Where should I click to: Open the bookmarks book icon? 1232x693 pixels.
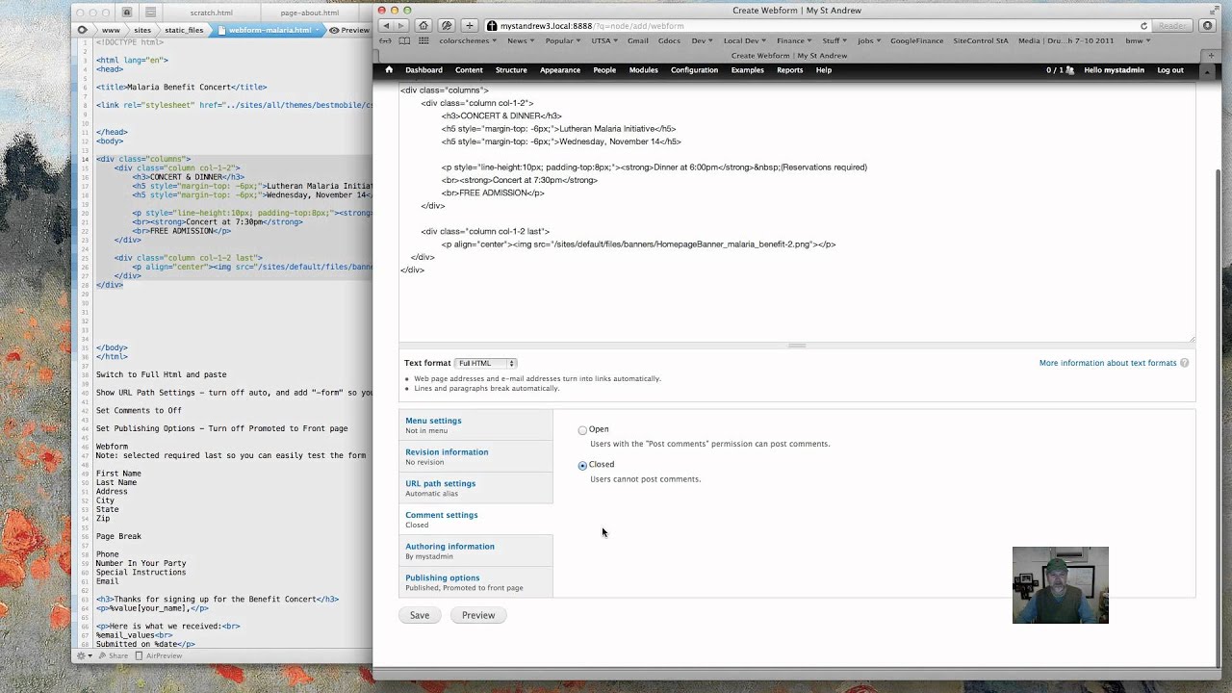click(404, 41)
